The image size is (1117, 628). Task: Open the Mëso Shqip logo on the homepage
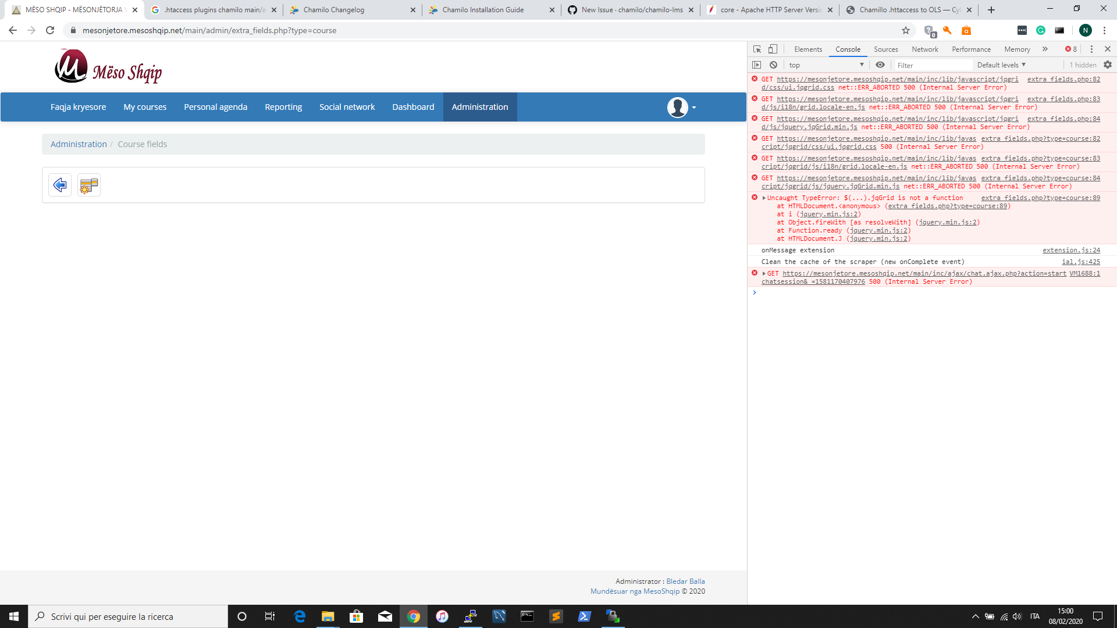coord(108,67)
